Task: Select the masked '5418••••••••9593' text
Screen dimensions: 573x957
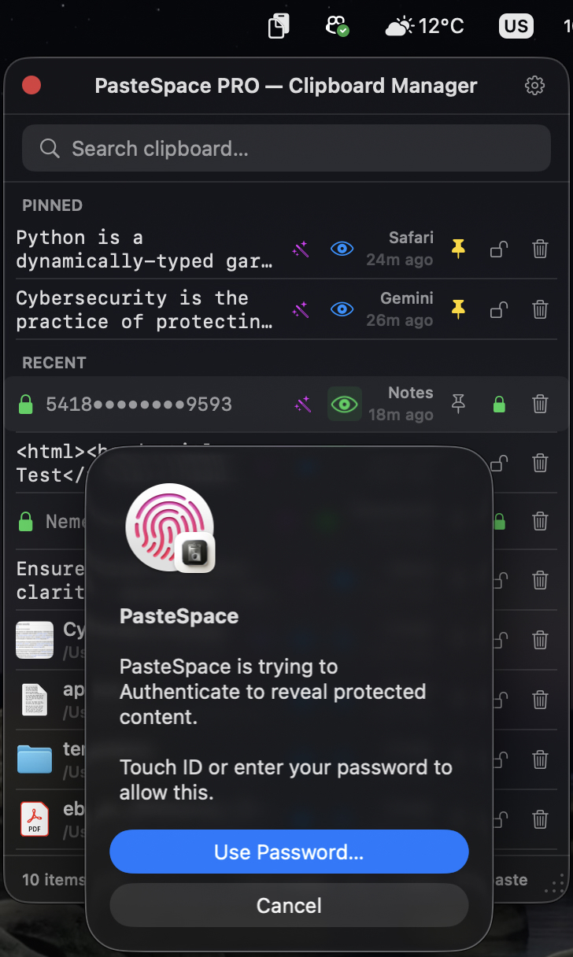Action: 139,405
